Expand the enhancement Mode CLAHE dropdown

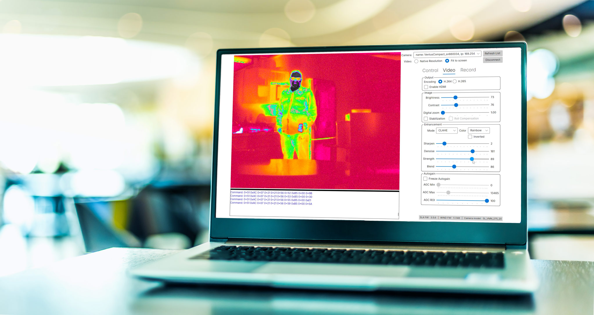click(x=446, y=131)
